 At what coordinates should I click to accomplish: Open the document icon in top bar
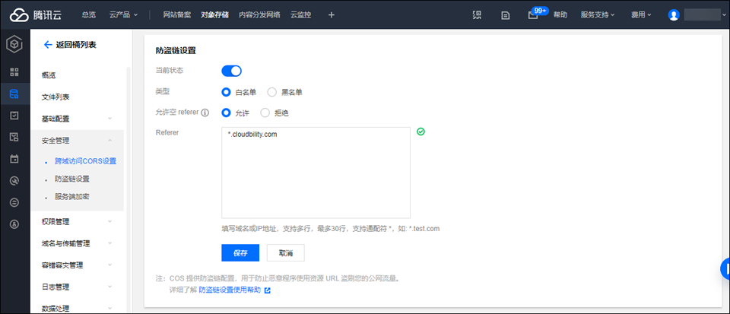pos(506,15)
